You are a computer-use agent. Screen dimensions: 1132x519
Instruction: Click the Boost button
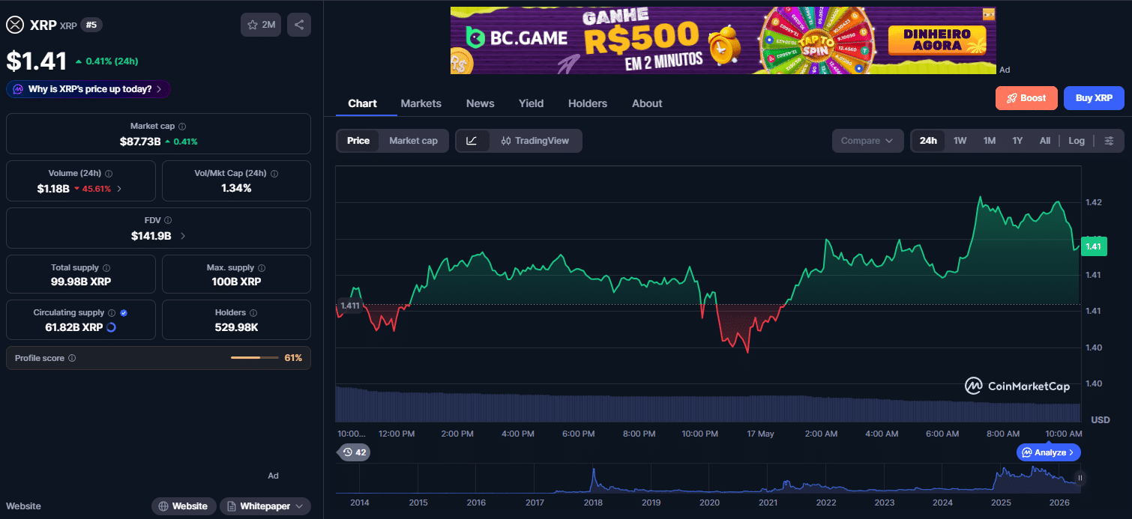1026,98
